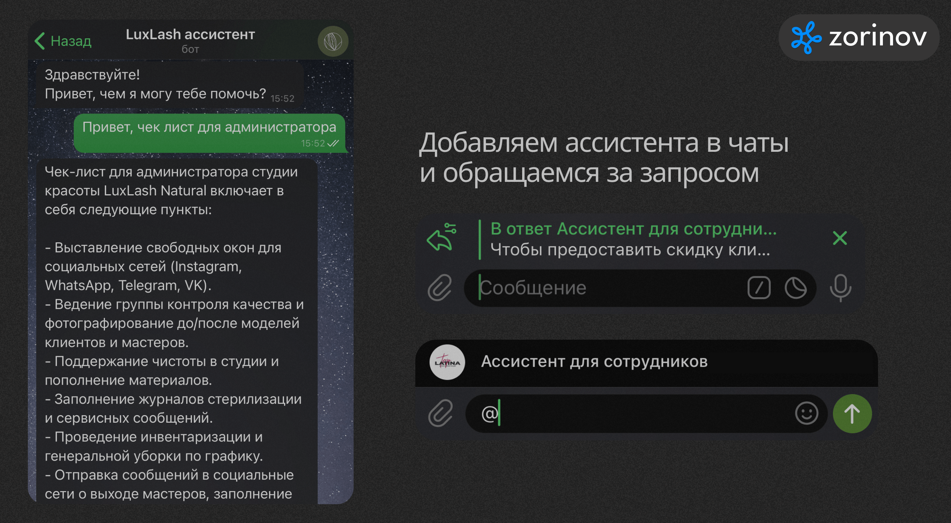951x523 pixels.
Task: Click paperclip next to Сообщение field
Action: coord(439,288)
